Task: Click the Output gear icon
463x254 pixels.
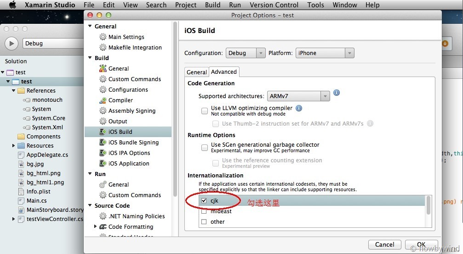Action: click(x=103, y=121)
